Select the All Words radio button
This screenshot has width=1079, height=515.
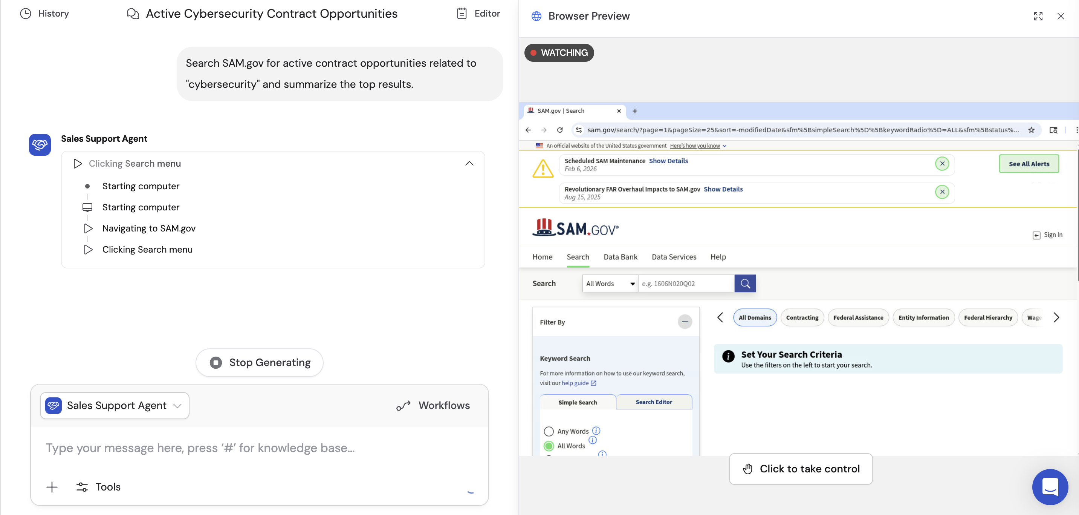coord(549,445)
